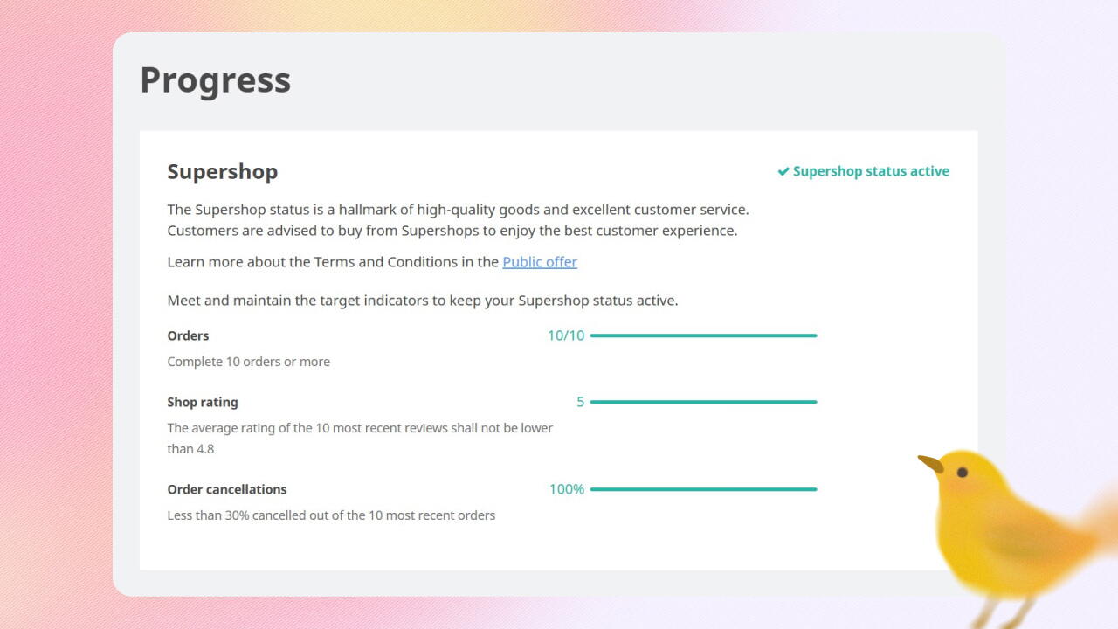Screen dimensions: 1118x629
Task: Click the Orders progress bar
Action: click(703, 335)
